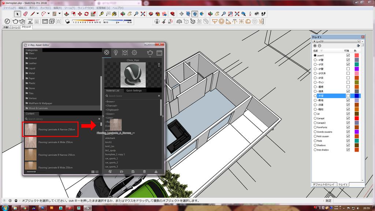Open frame buffer icon in Asset Editor
This screenshot has width=375, height=211.
click(x=159, y=53)
